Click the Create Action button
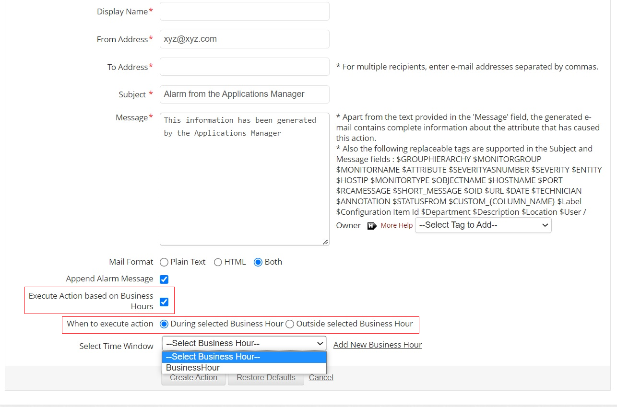 coord(193,378)
